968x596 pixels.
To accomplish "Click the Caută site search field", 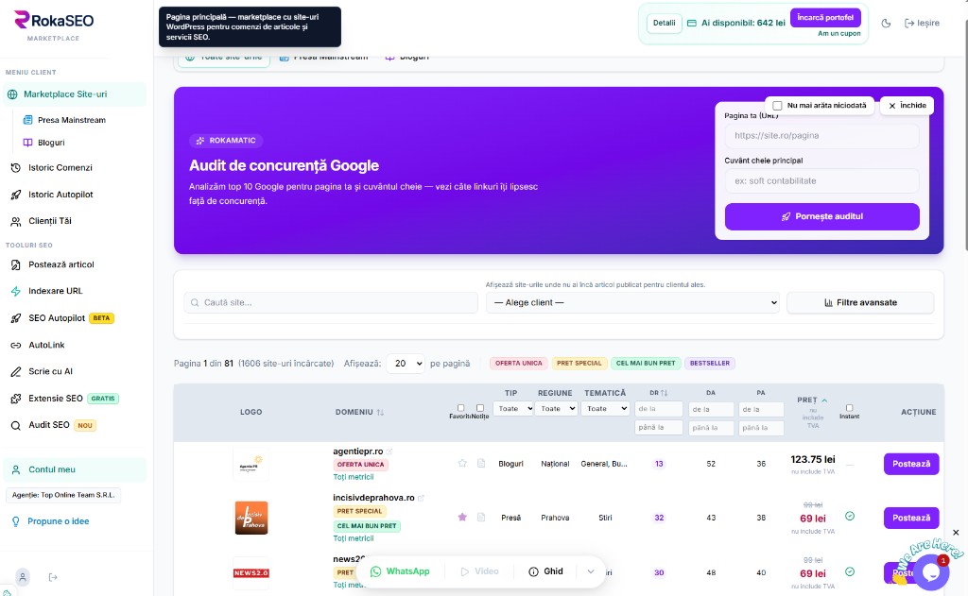I will point(331,303).
